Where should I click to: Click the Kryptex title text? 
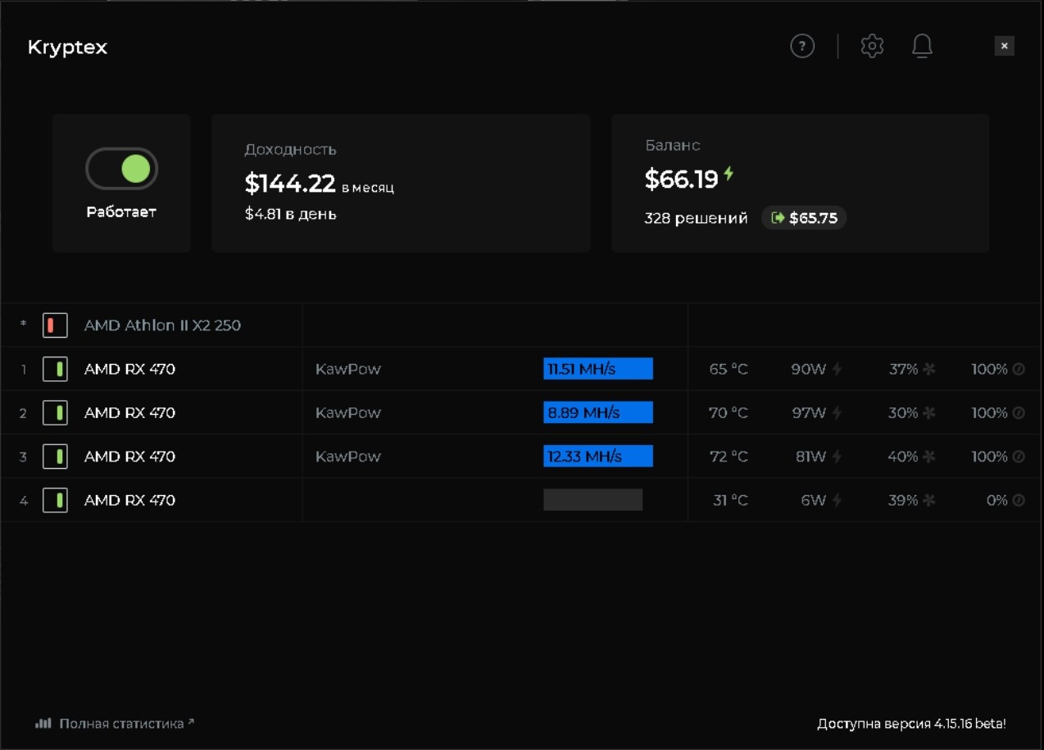click(x=67, y=48)
